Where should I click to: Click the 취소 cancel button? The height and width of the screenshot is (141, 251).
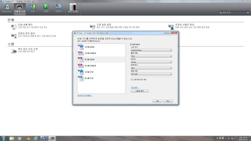click(x=168, y=101)
